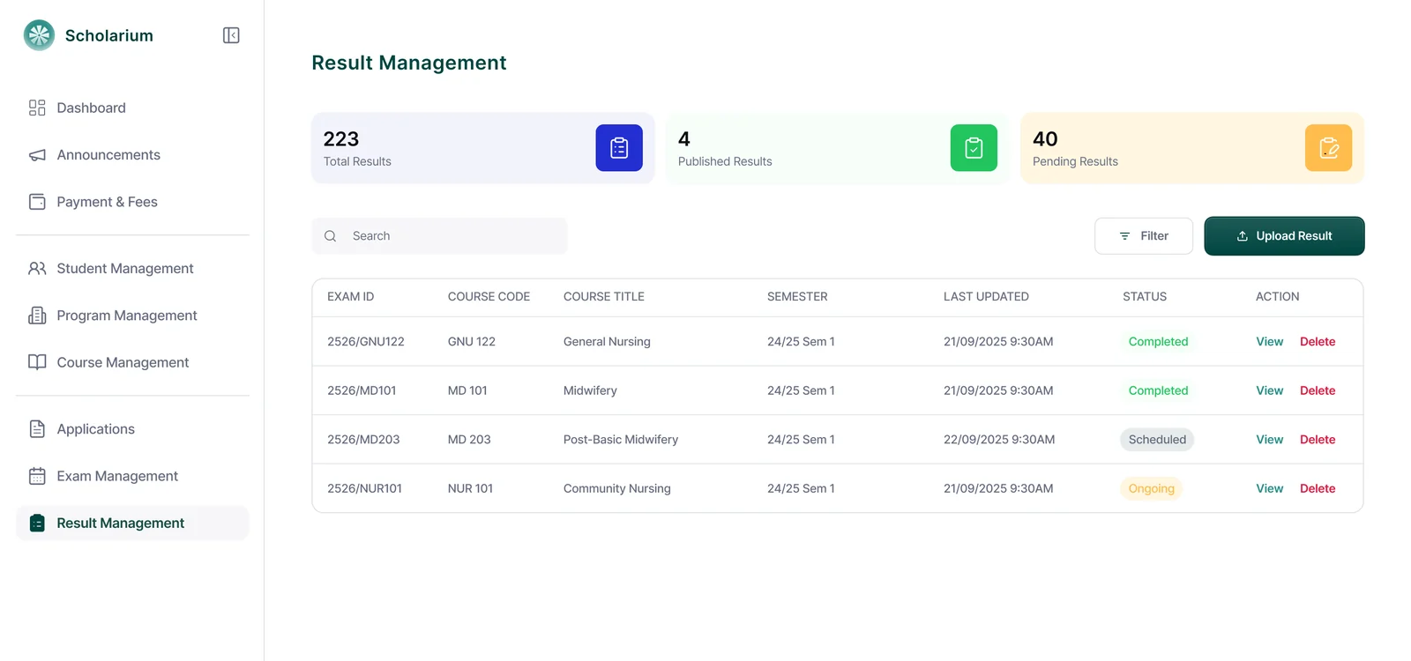
Task: Click the Dashboard grid icon
Action: (x=37, y=108)
